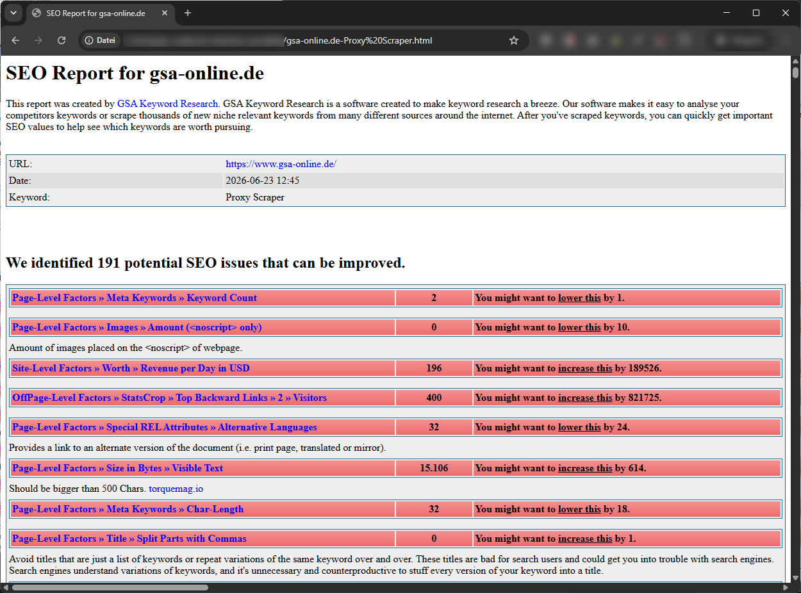This screenshot has width=801, height=593.
Task: Click 'lower this by 24' recommendation
Action: click(552, 427)
